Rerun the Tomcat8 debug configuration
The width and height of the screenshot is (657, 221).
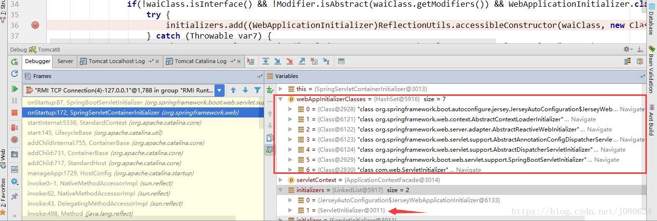[x=14, y=62]
